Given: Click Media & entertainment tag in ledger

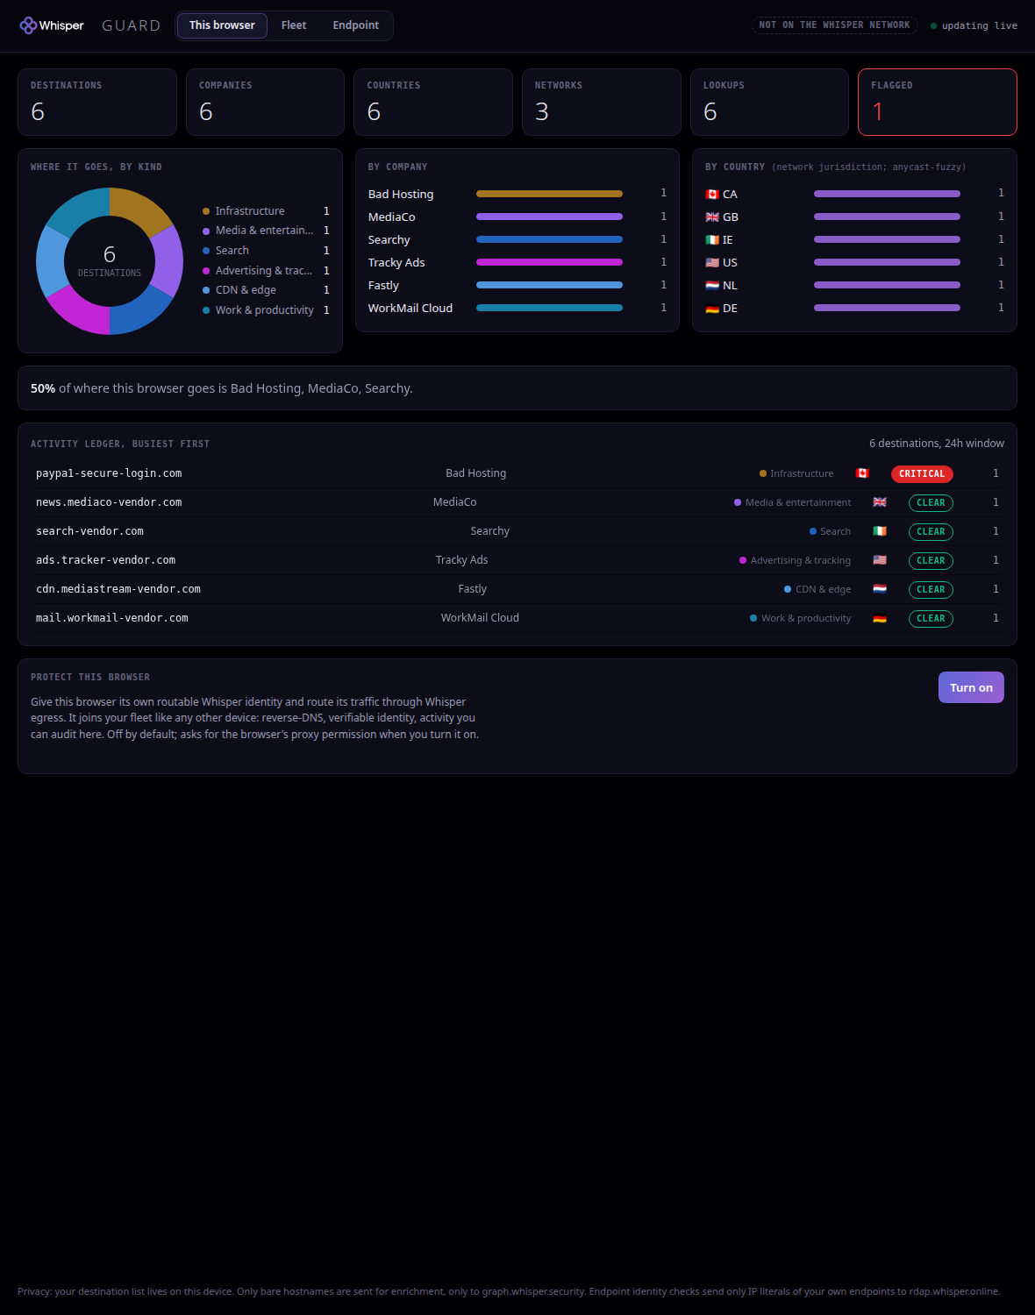Looking at the screenshot, I should tap(793, 502).
